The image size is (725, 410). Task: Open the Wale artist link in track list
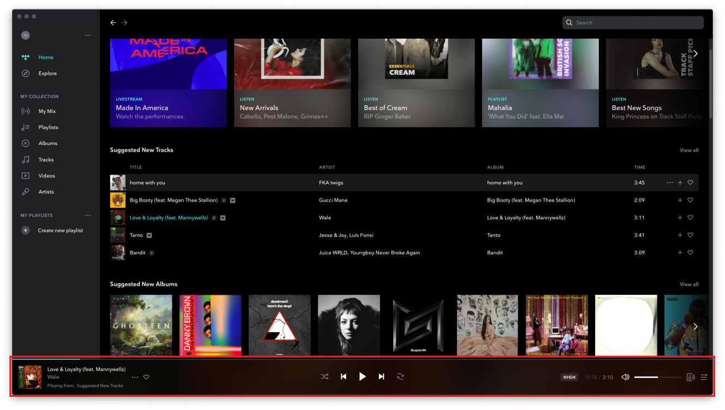click(325, 218)
